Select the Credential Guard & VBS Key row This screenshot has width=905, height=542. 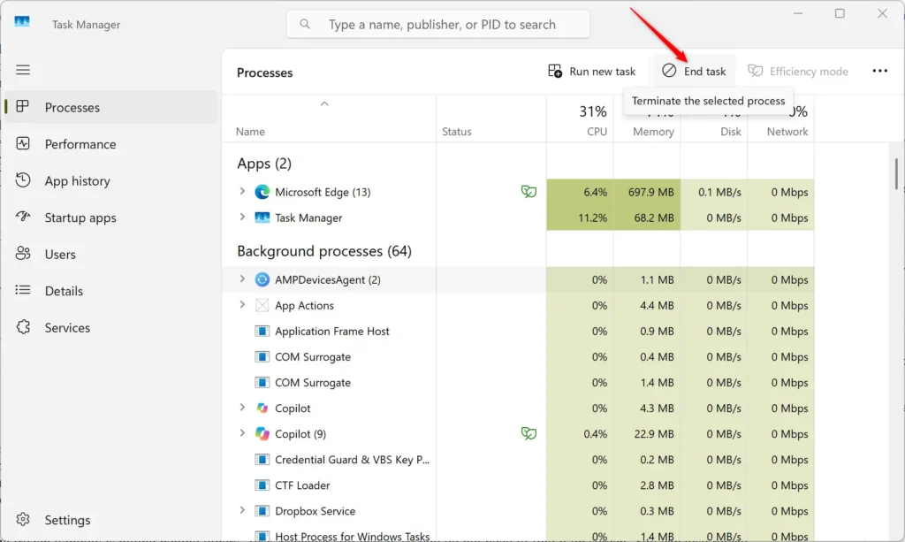(x=518, y=460)
